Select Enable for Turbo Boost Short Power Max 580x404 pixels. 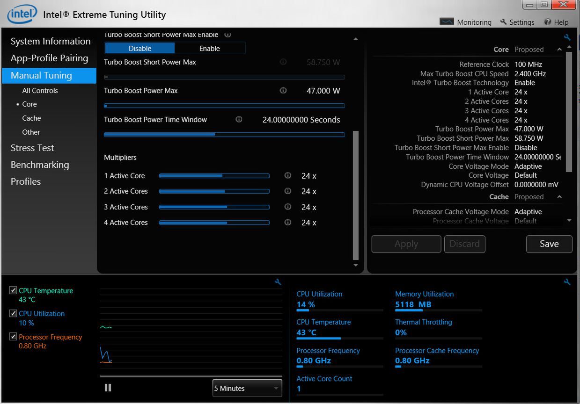tap(210, 48)
